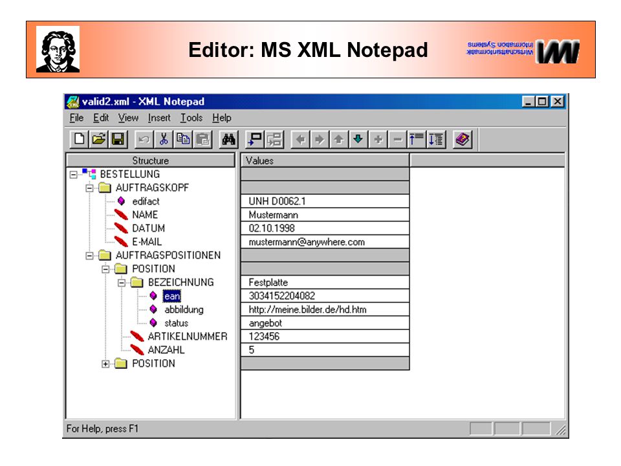Click the expand all nodes toolbar icon
621x466 pixels.
(x=436, y=140)
